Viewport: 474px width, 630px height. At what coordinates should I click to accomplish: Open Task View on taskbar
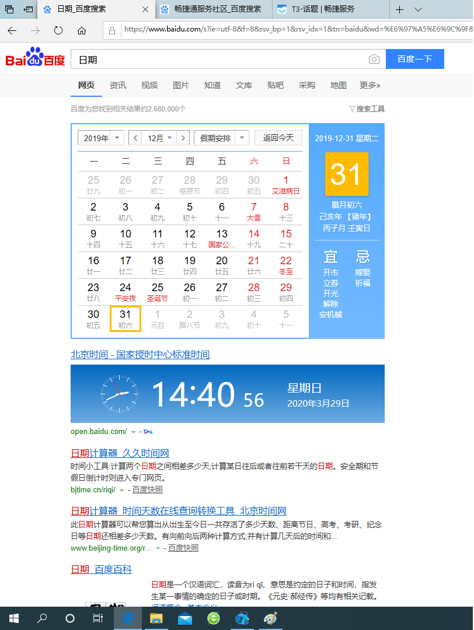pos(97,618)
